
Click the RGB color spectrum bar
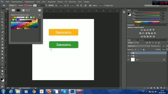click(147, 22)
